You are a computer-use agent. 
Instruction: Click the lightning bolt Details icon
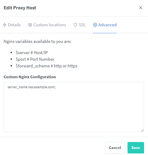[x=5, y=25]
